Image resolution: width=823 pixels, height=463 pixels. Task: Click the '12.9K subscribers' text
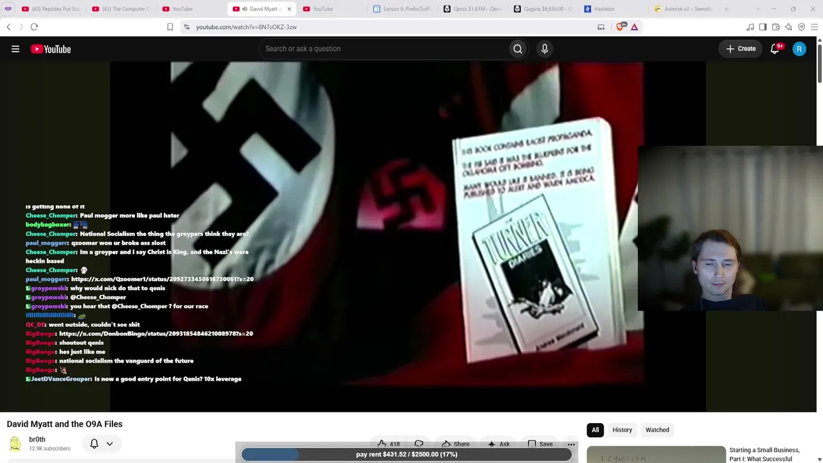coord(50,449)
